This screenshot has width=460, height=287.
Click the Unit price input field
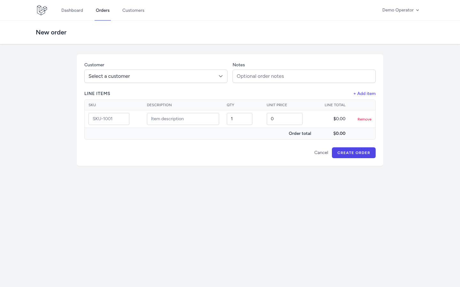click(x=285, y=119)
